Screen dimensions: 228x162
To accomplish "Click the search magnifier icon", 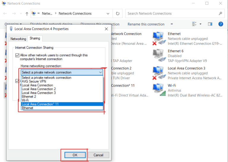I will (220, 13).
